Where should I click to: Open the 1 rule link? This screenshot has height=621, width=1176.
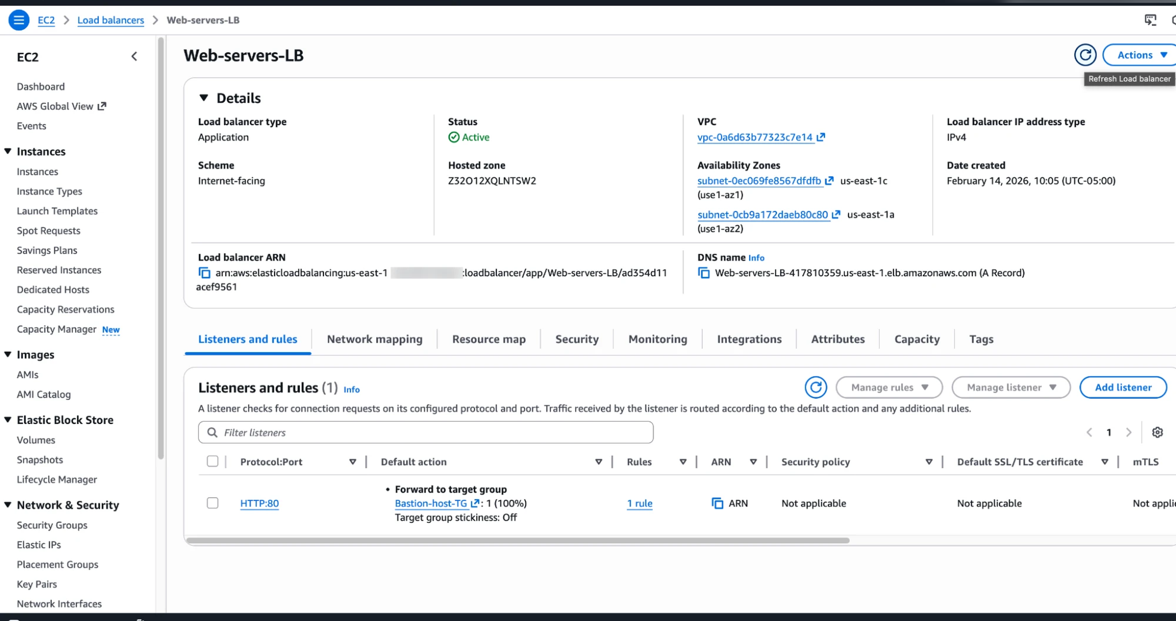[x=639, y=503]
